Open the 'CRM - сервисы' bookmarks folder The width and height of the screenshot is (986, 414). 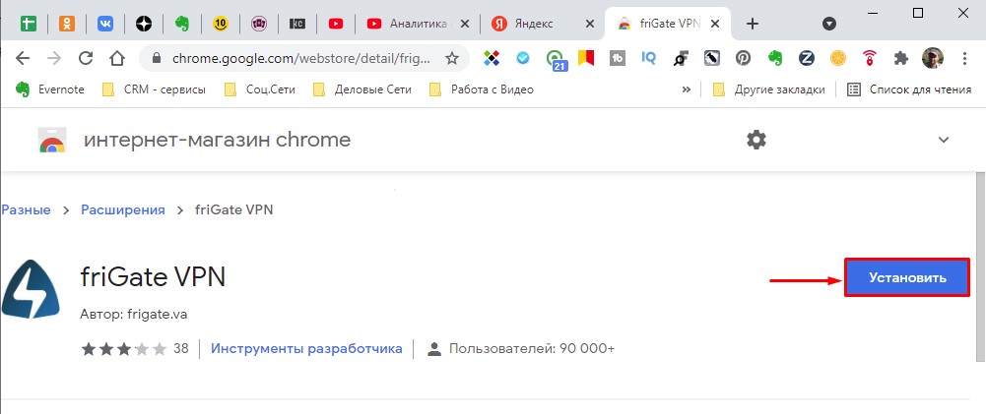click(154, 89)
